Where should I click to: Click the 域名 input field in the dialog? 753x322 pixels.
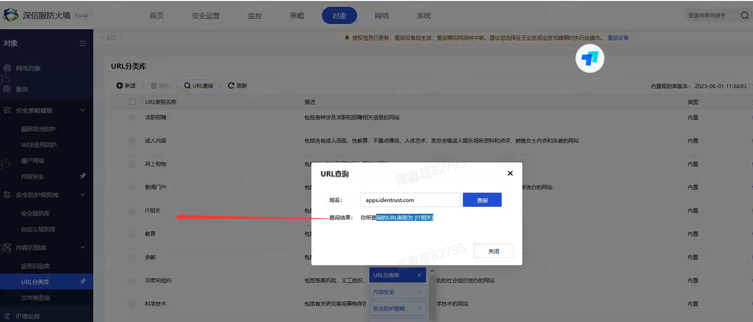click(x=410, y=200)
